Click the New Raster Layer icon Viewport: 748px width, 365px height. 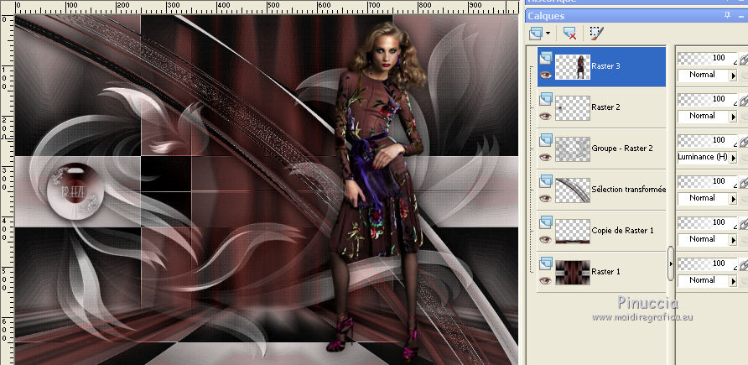tap(536, 33)
